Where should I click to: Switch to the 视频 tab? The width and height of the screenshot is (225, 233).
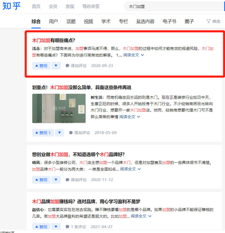click(89, 21)
